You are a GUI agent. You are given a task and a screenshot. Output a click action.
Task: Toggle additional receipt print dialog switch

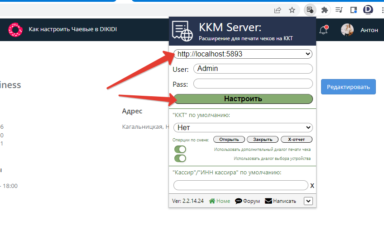[x=180, y=149]
